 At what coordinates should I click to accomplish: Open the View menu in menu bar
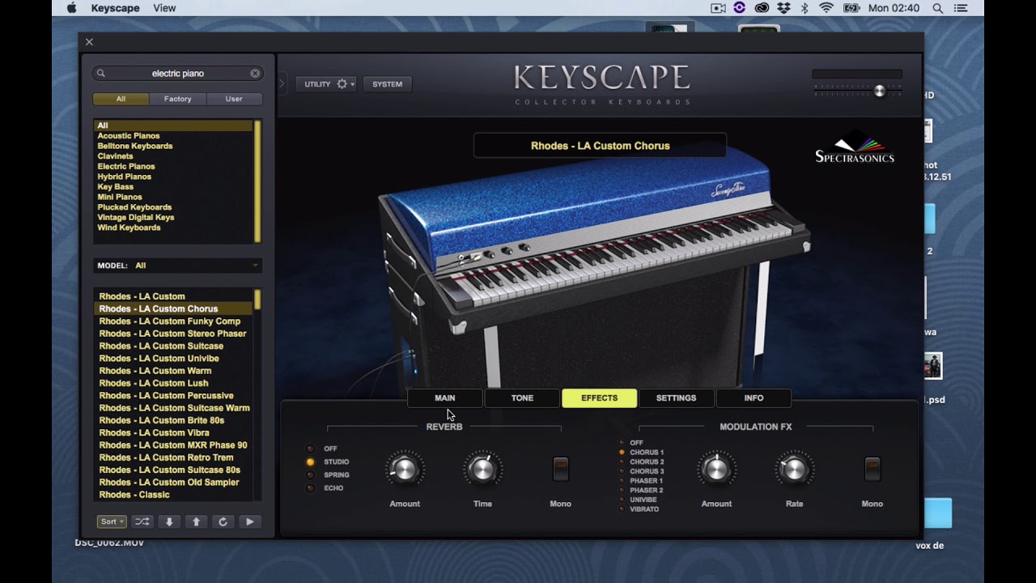tap(164, 8)
